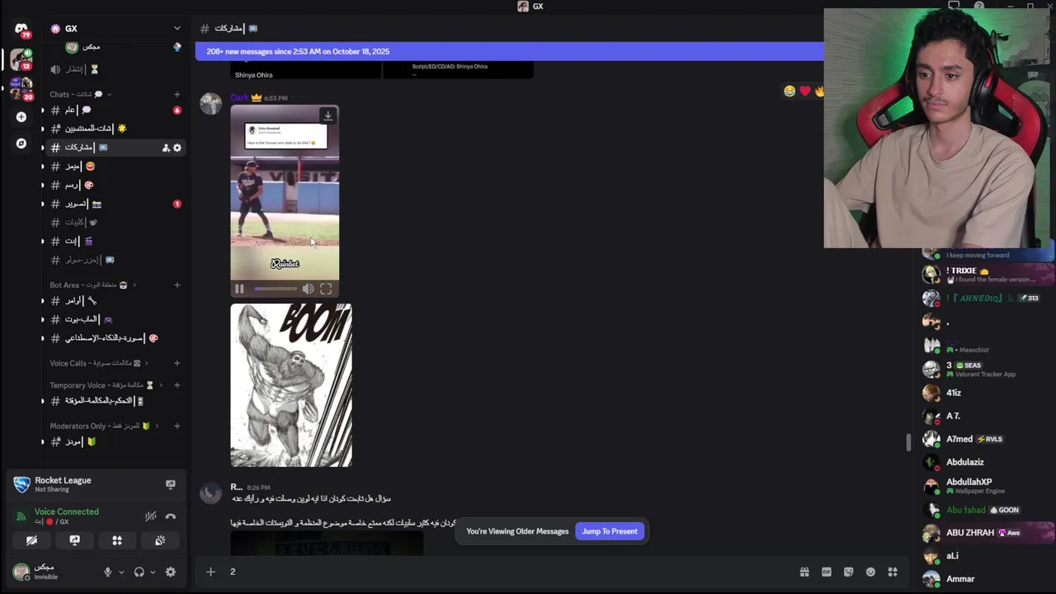The height and width of the screenshot is (594, 1056).
Task: Click message list scrollbar thumb
Action: [x=909, y=442]
